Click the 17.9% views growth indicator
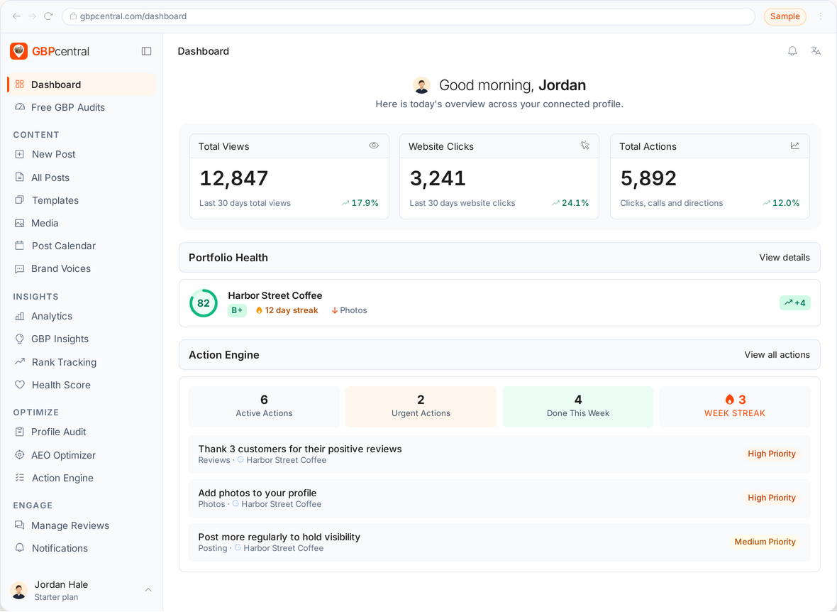 [x=360, y=203]
